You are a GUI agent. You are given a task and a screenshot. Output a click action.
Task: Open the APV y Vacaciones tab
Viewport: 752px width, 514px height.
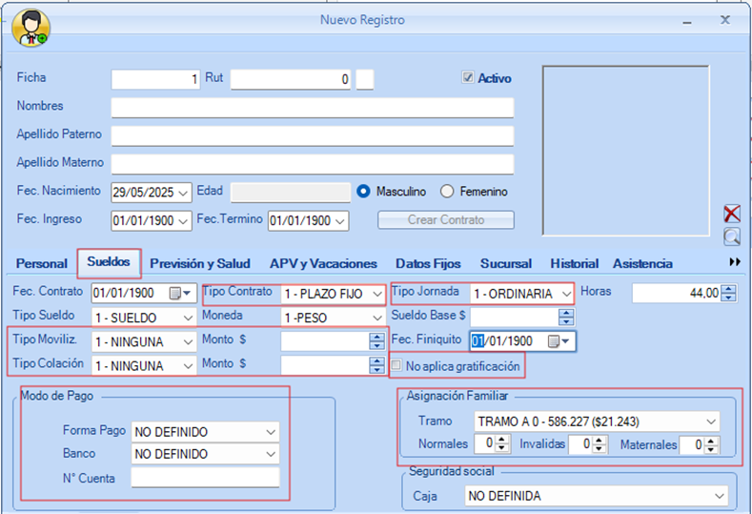(323, 263)
